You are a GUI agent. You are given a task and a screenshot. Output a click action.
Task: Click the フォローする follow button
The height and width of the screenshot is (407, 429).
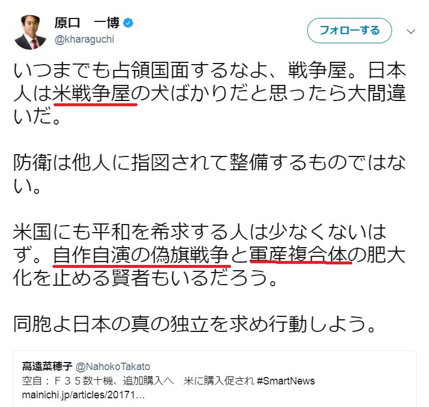click(x=349, y=31)
